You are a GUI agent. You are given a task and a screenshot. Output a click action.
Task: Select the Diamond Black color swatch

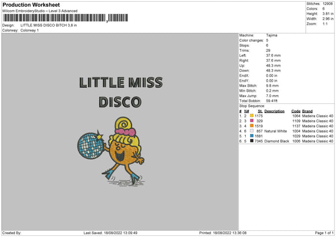click(251, 141)
